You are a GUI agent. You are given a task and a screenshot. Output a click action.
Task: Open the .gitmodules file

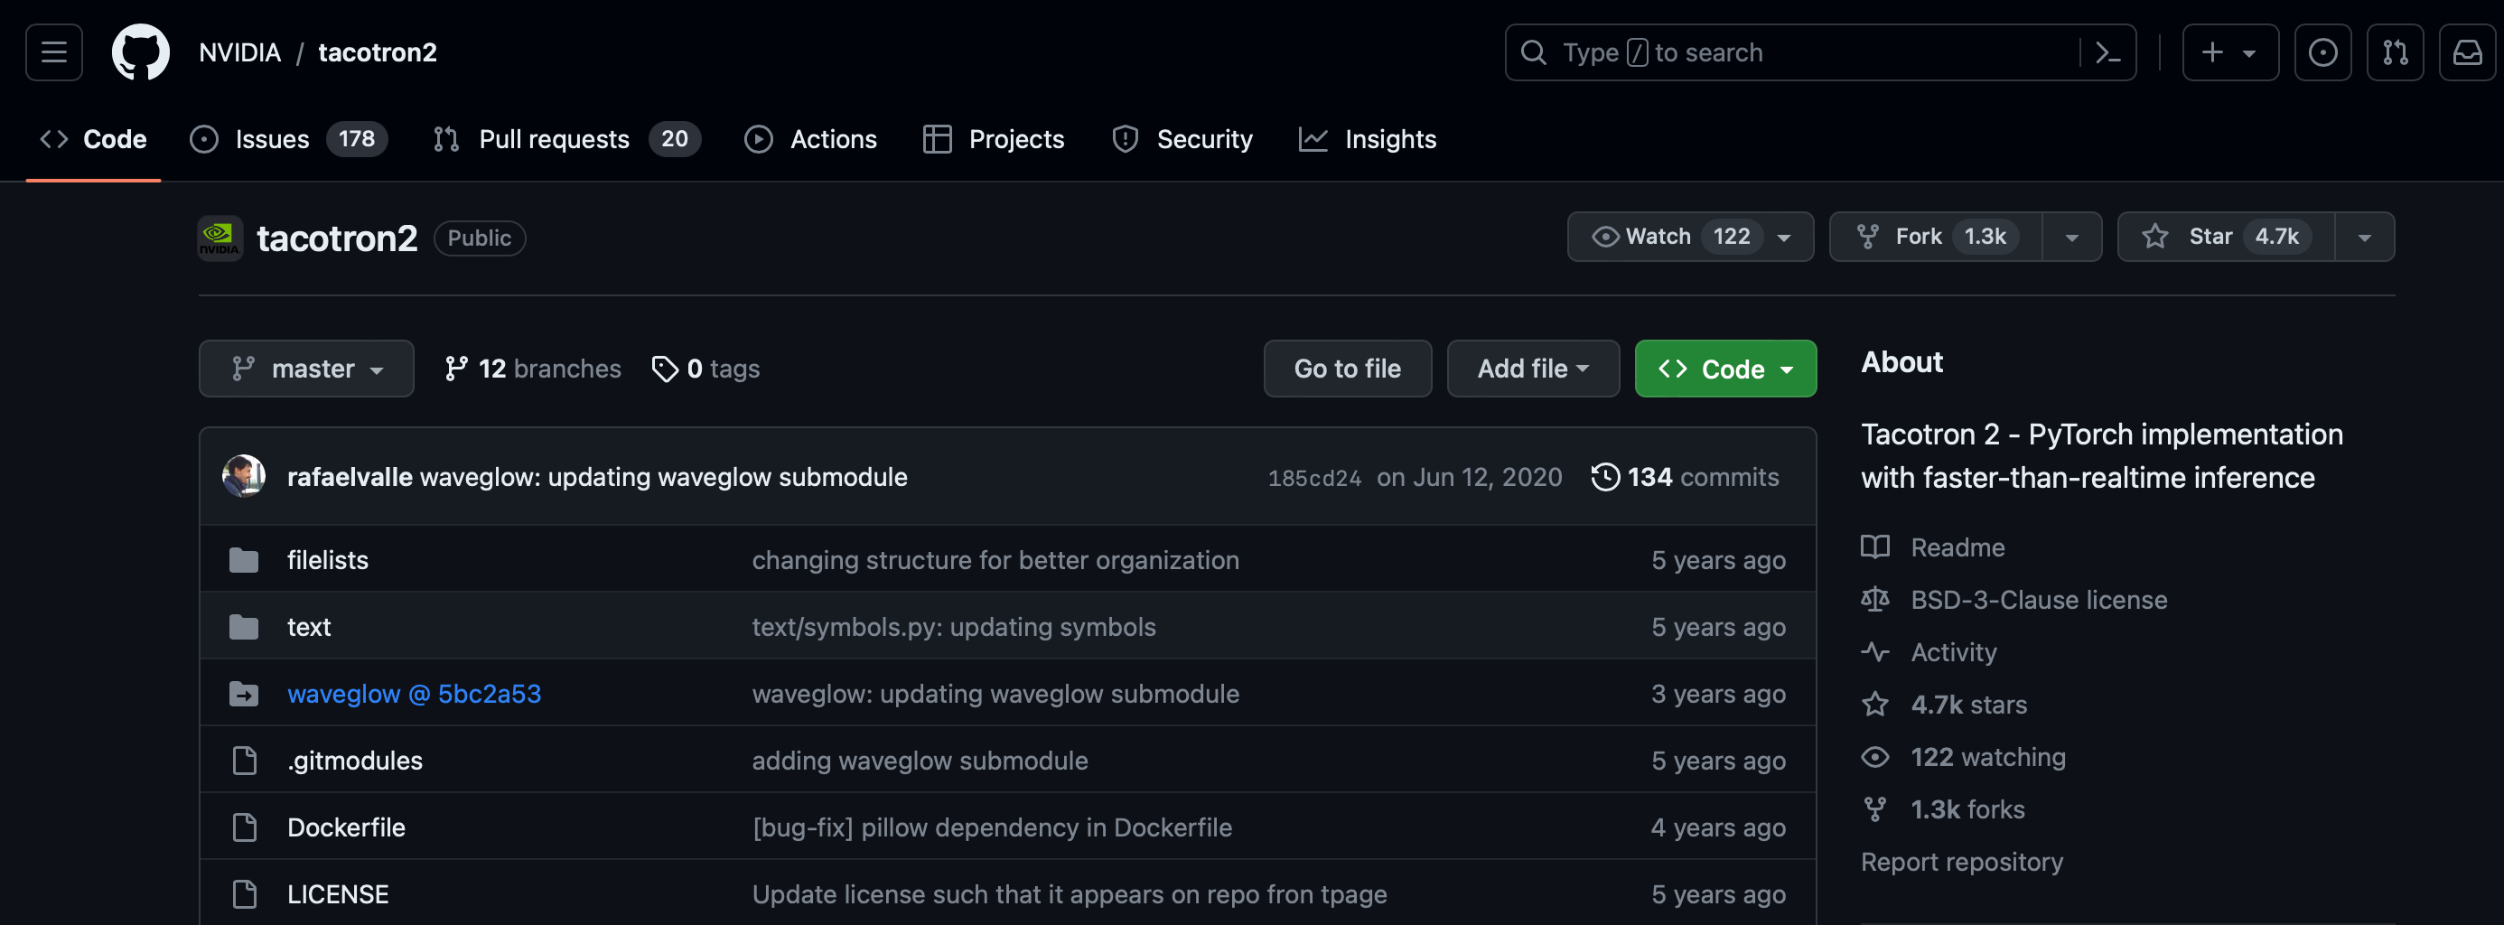[x=355, y=761]
